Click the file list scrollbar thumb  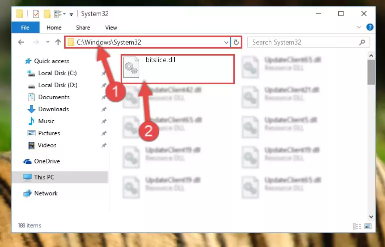371,72
